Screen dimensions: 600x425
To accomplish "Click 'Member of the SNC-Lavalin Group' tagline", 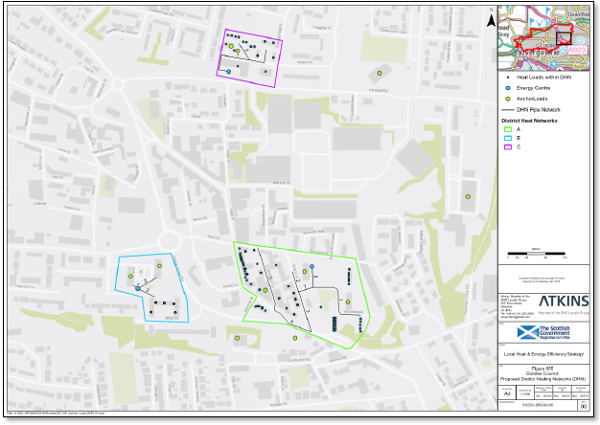I will coord(564,313).
